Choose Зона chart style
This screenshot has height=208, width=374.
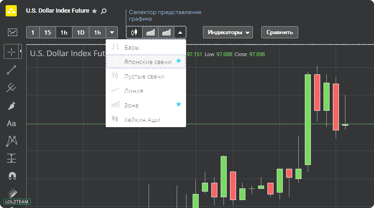click(x=146, y=105)
